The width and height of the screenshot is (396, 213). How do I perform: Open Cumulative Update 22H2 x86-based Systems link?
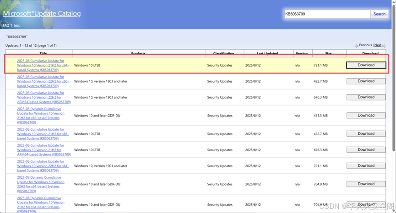click(x=43, y=81)
